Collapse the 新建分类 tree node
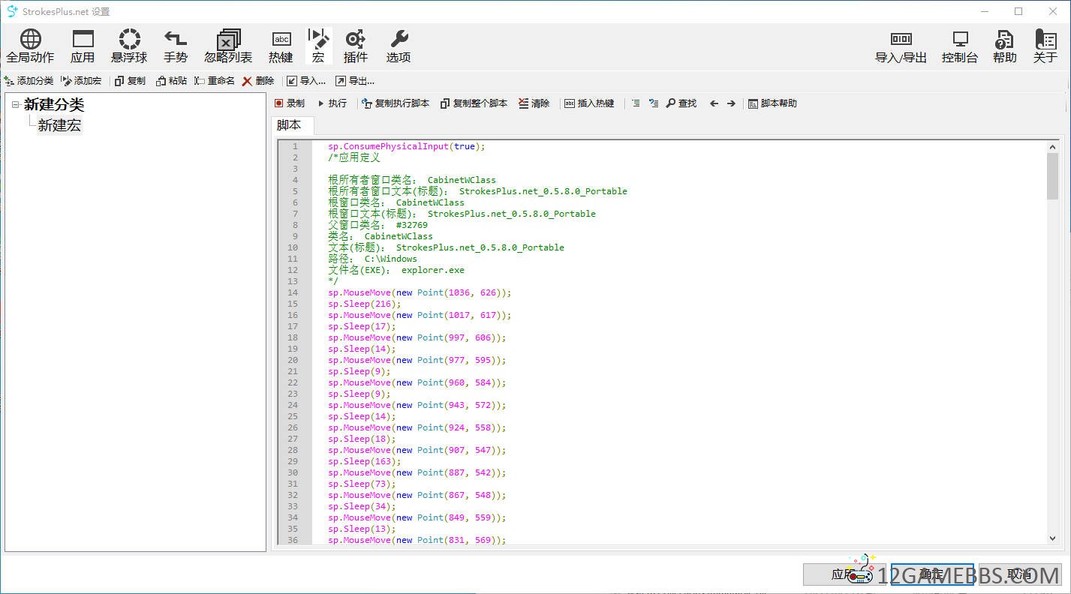Image resolution: width=1071 pixels, height=594 pixels. 16,105
